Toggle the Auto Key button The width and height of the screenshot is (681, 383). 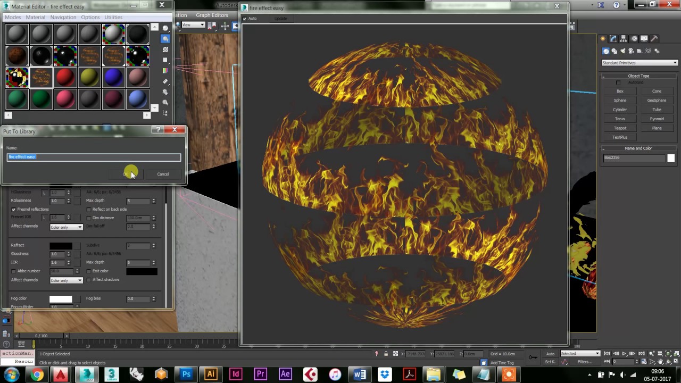550,354
